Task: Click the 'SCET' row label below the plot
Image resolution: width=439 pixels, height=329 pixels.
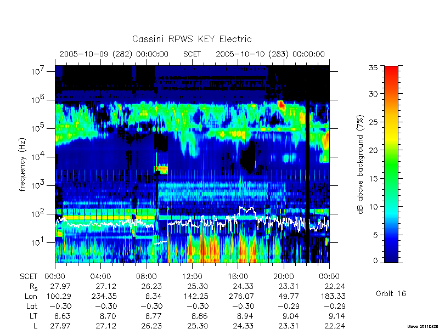Action: tap(29, 276)
